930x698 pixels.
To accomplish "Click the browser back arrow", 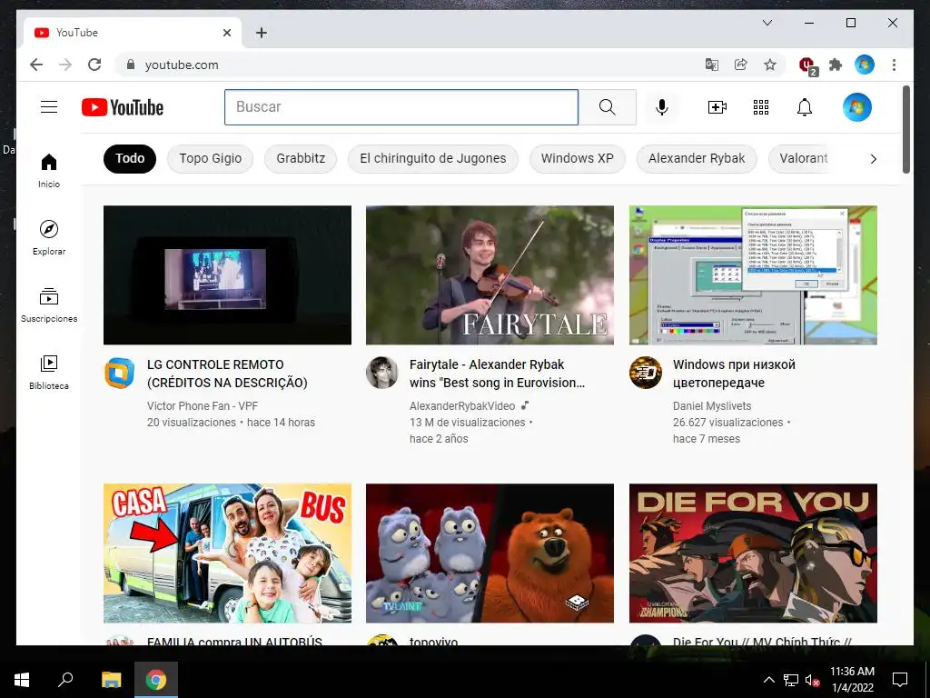I will [36, 65].
